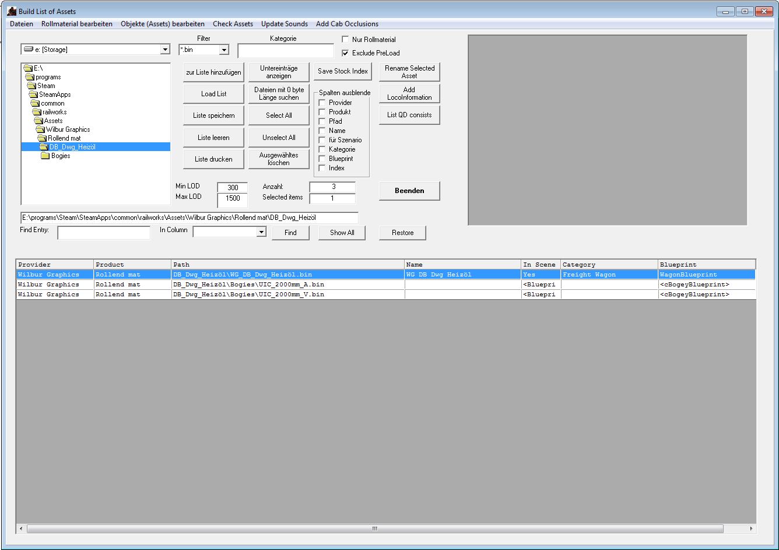Click the Build List of Assets app icon
This screenshot has width=779, height=550.
tap(11, 11)
